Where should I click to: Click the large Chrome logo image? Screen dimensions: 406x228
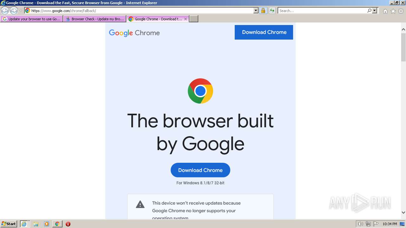click(x=200, y=91)
